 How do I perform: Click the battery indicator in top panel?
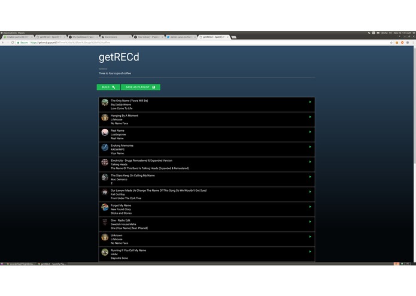point(382,33)
